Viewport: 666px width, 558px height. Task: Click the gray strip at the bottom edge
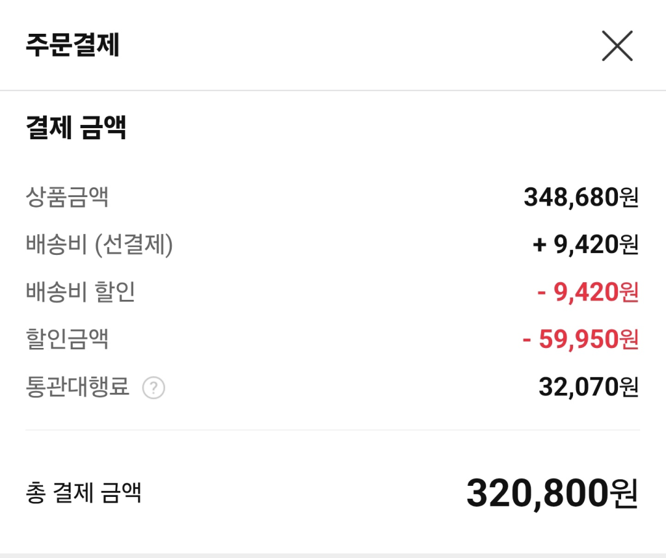333,555
